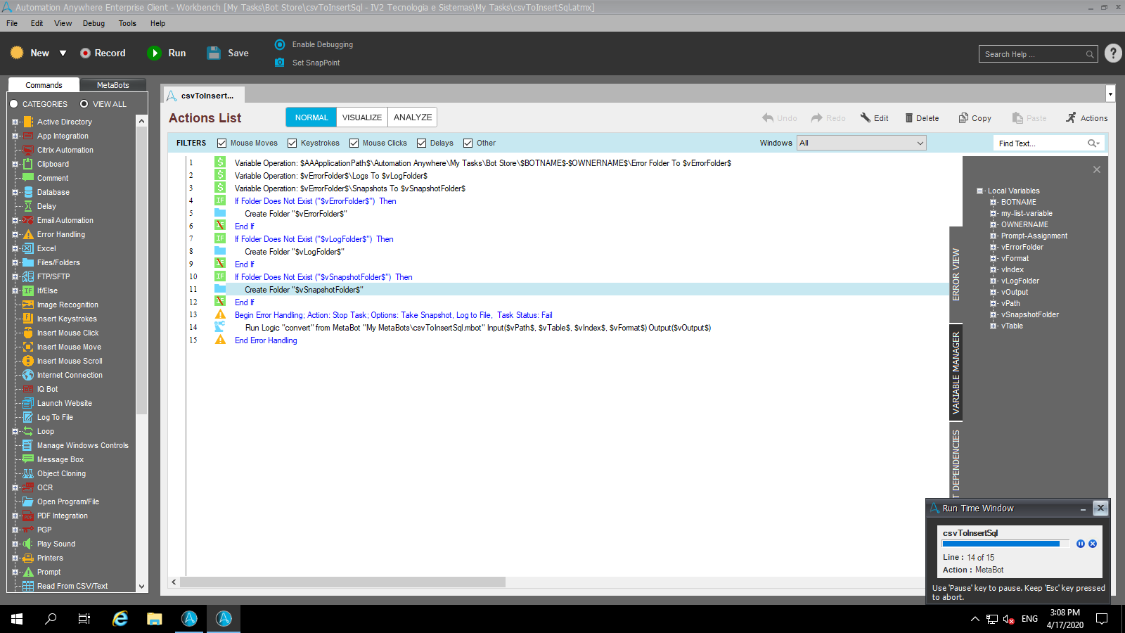Switch to the VISUALIZE view tab
The width and height of the screenshot is (1125, 633).
[362, 117]
